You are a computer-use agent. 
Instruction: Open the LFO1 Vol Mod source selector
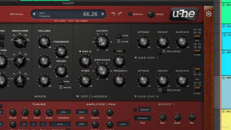(x=82, y=124)
